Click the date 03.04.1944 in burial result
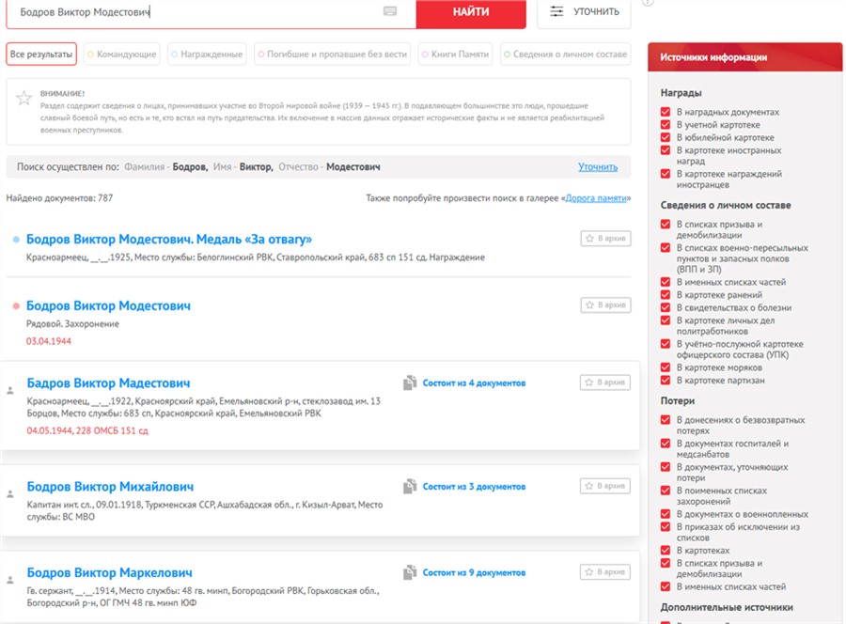 click(x=49, y=341)
